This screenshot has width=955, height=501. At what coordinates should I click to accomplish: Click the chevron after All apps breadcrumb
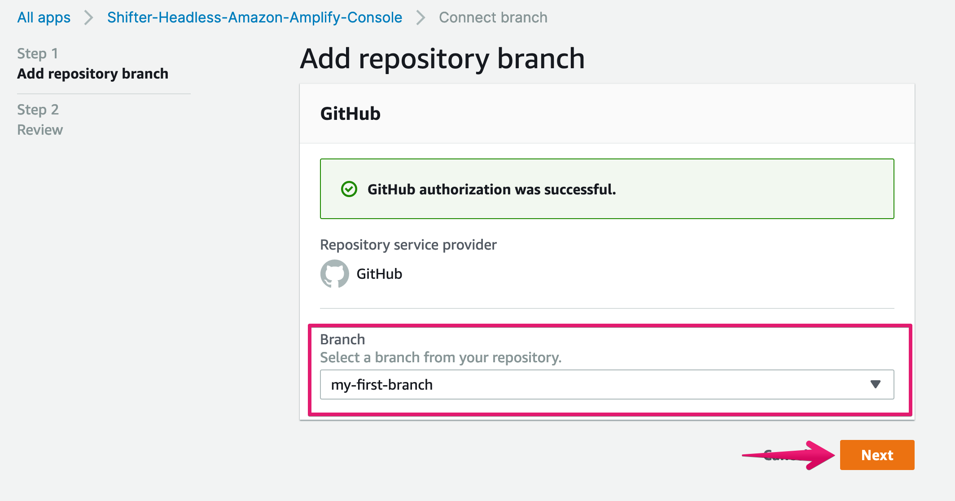89,18
